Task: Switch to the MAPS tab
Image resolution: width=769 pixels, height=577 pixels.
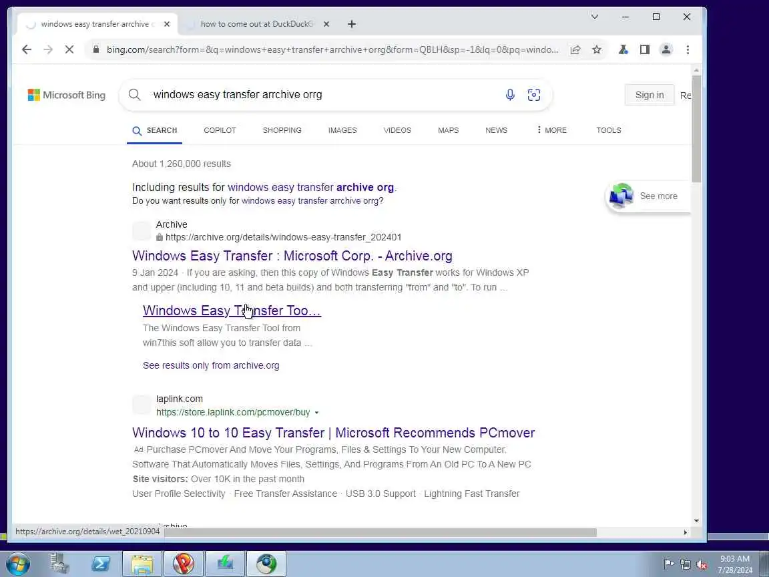Action: click(x=449, y=130)
